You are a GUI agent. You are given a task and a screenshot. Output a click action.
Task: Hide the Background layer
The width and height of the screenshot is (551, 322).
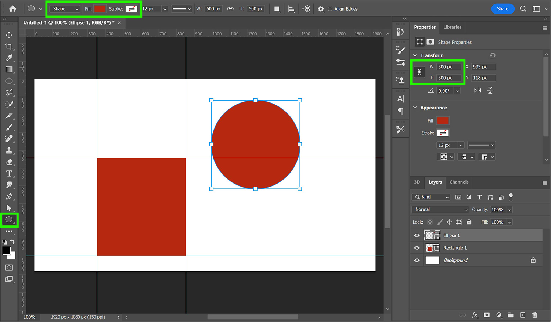pos(417,260)
